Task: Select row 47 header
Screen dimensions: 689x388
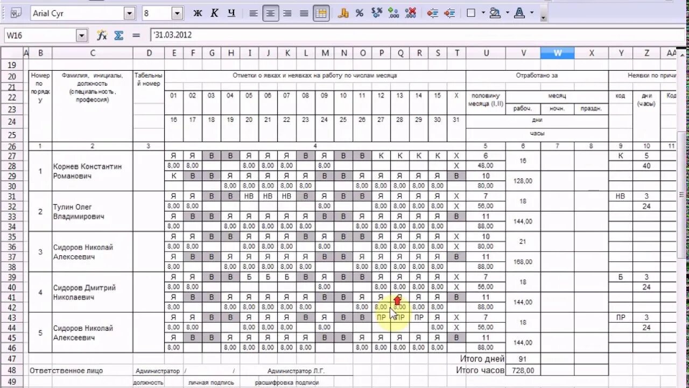Action: click(11, 359)
